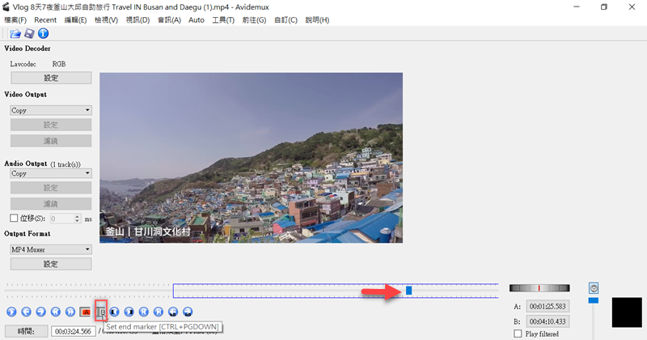Viewport: 647px width, 340px height.
Task: Click the Save Video floppy icon
Action: tap(29, 34)
